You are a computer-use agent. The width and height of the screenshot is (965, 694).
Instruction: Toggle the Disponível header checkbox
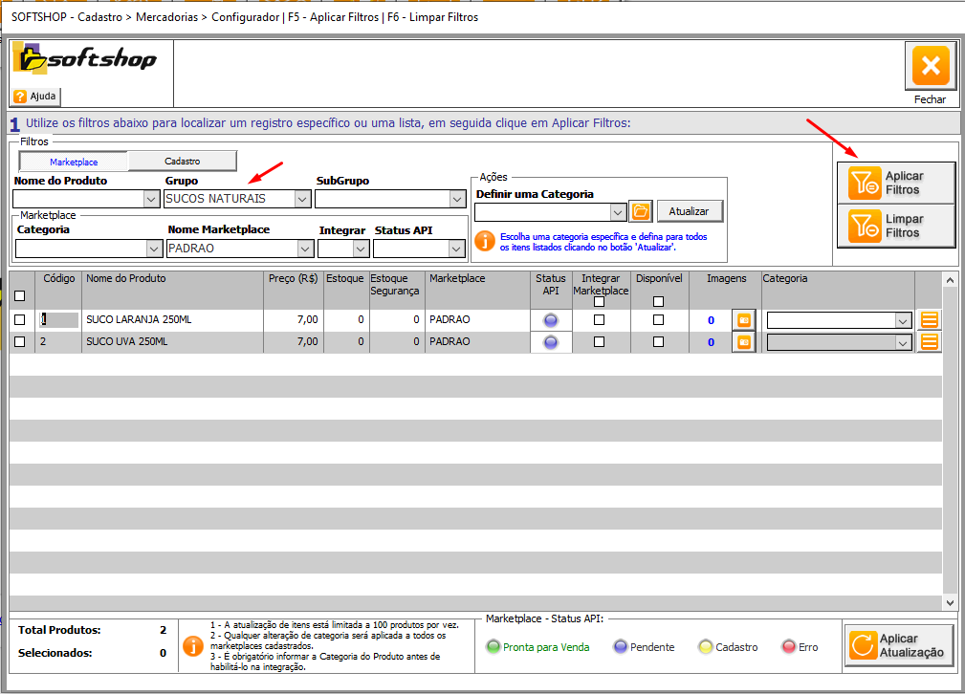pos(658,302)
